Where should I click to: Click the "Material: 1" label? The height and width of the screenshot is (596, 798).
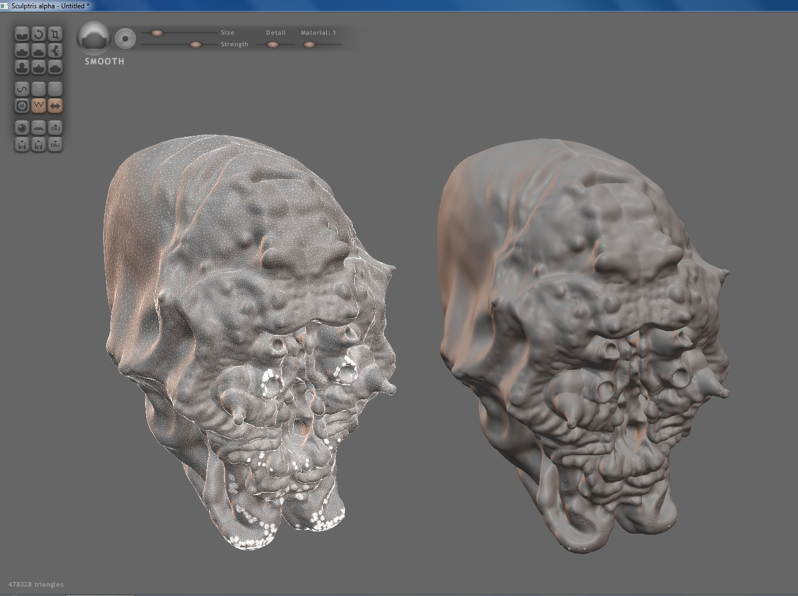pos(318,33)
